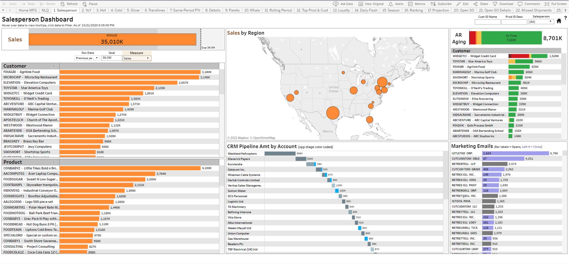Open the 9. Pareto tab
The image size is (569, 264).
coord(232,10)
